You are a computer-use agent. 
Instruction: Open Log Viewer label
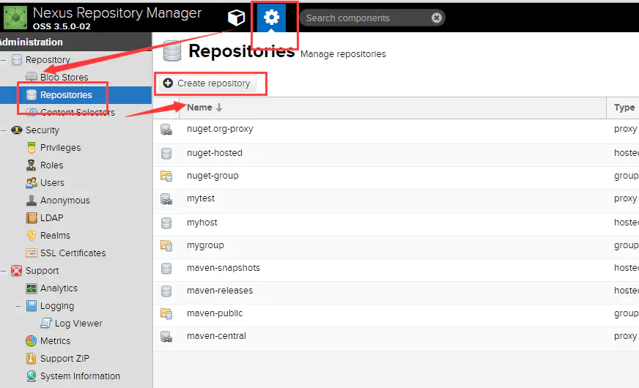click(x=78, y=324)
